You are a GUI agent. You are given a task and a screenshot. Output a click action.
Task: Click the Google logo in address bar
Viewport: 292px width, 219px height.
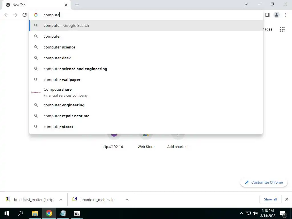point(36,15)
